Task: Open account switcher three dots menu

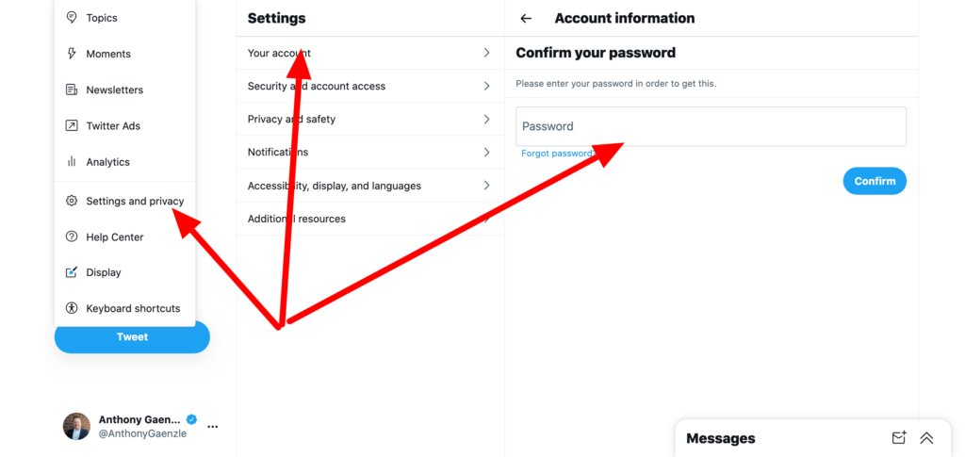Action: tap(213, 427)
